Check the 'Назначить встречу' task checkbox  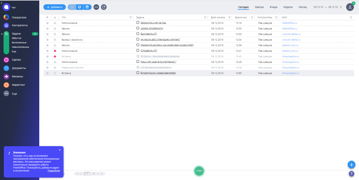tap(138, 45)
